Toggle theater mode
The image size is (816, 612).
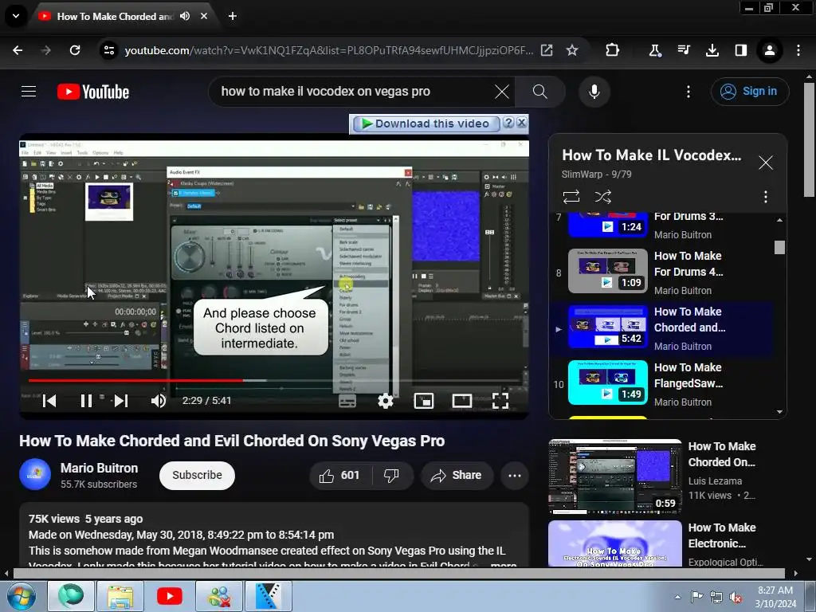[x=461, y=401]
